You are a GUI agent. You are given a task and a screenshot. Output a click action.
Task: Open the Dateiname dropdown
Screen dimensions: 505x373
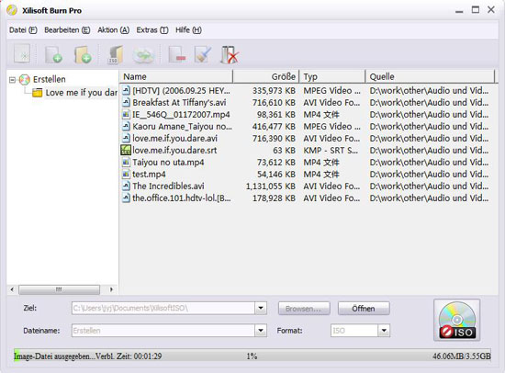(x=261, y=331)
